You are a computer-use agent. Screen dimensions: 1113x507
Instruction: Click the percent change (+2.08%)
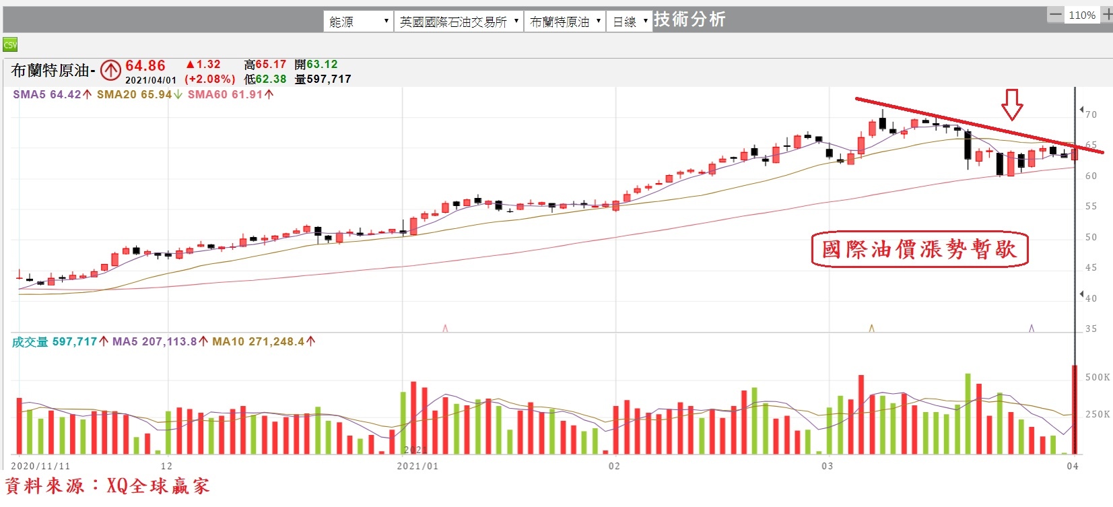[210, 79]
